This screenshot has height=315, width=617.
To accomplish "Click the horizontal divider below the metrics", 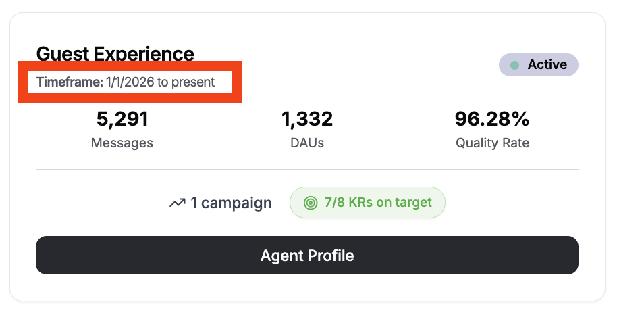I will (307, 169).
